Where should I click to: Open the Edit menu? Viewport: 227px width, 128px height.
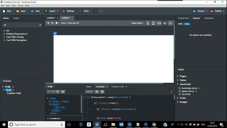(x=8, y=6)
